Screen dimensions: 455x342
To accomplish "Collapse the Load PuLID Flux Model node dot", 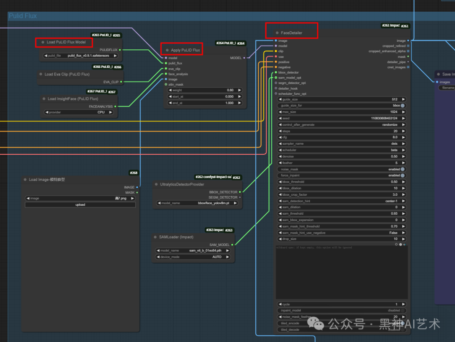I will [43, 42].
